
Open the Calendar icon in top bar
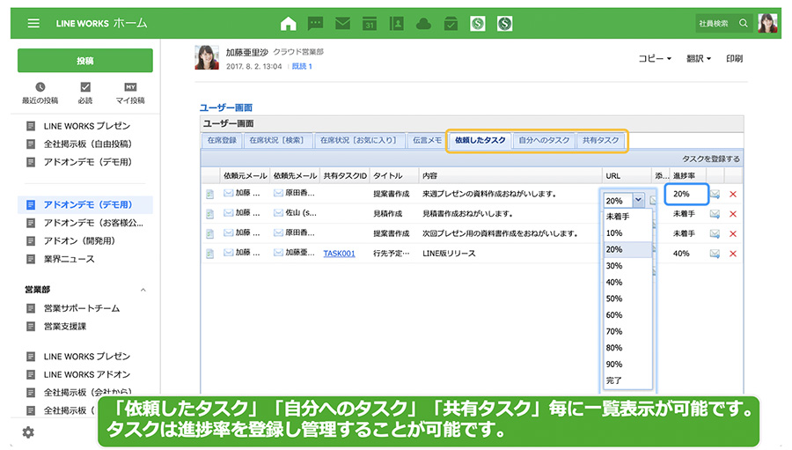pos(370,23)
